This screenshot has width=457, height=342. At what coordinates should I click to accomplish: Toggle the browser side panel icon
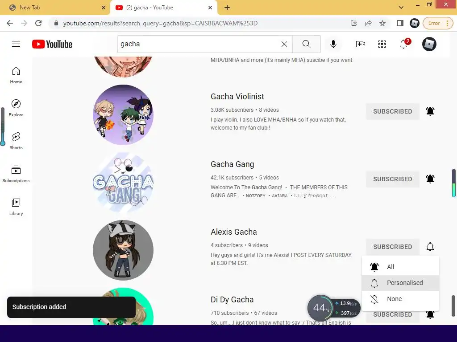coord(400,23)
